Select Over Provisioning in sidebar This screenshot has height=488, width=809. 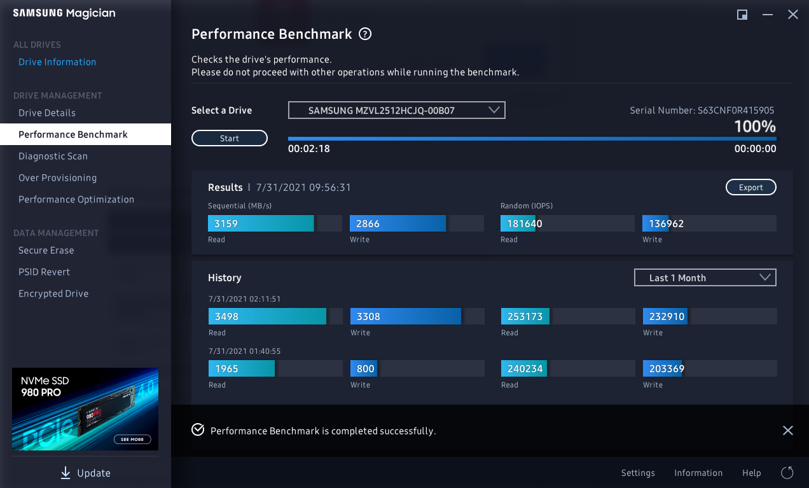tap(57, 178)
